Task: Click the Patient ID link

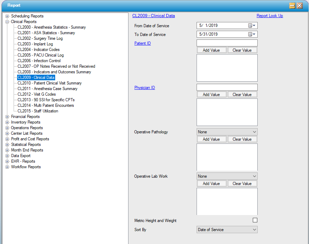Action: [142, 43]
